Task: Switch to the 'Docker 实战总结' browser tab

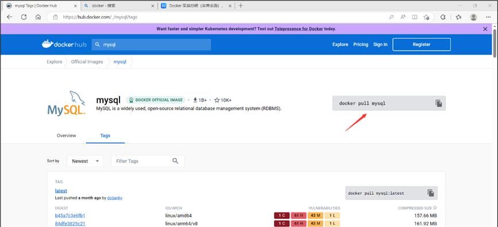Action: (197, 6)
